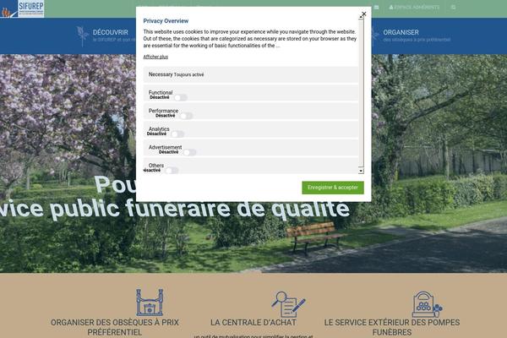Click the Privacy Overview heading
The height and width of the screenshot is (338, 507).
click(166, 21)
